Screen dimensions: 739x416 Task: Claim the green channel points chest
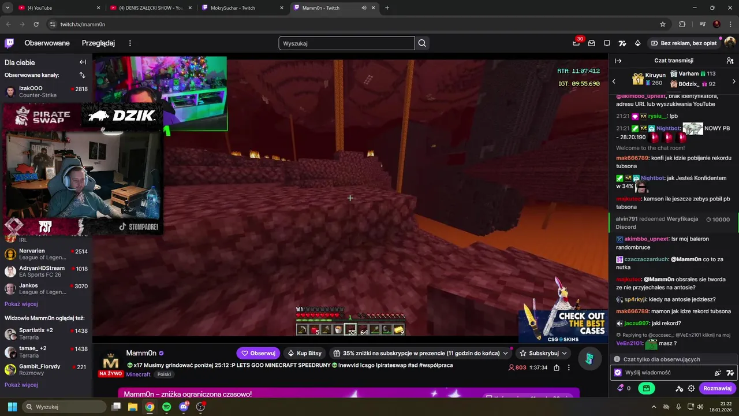click(647, 388)
